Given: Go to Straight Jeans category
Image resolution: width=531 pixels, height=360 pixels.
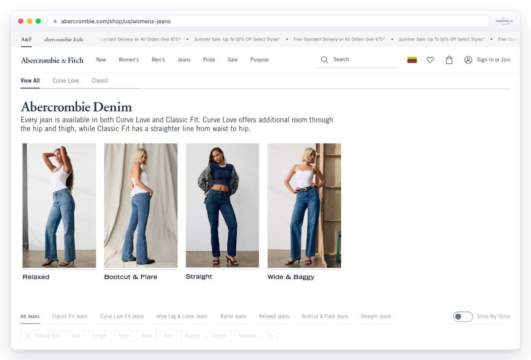Looking at the screenshot, I should (376, 316).
